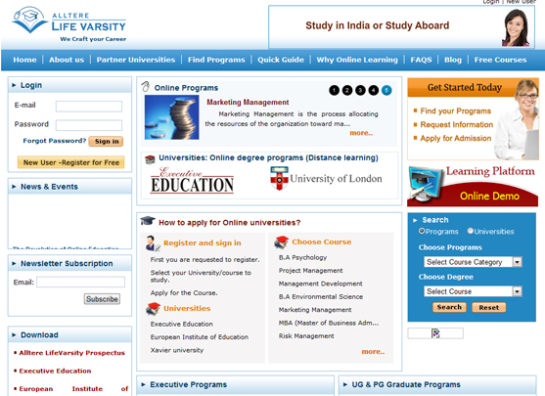Click the small image icon below Search panel
The image size is (545, 396).
coord(435,333)
